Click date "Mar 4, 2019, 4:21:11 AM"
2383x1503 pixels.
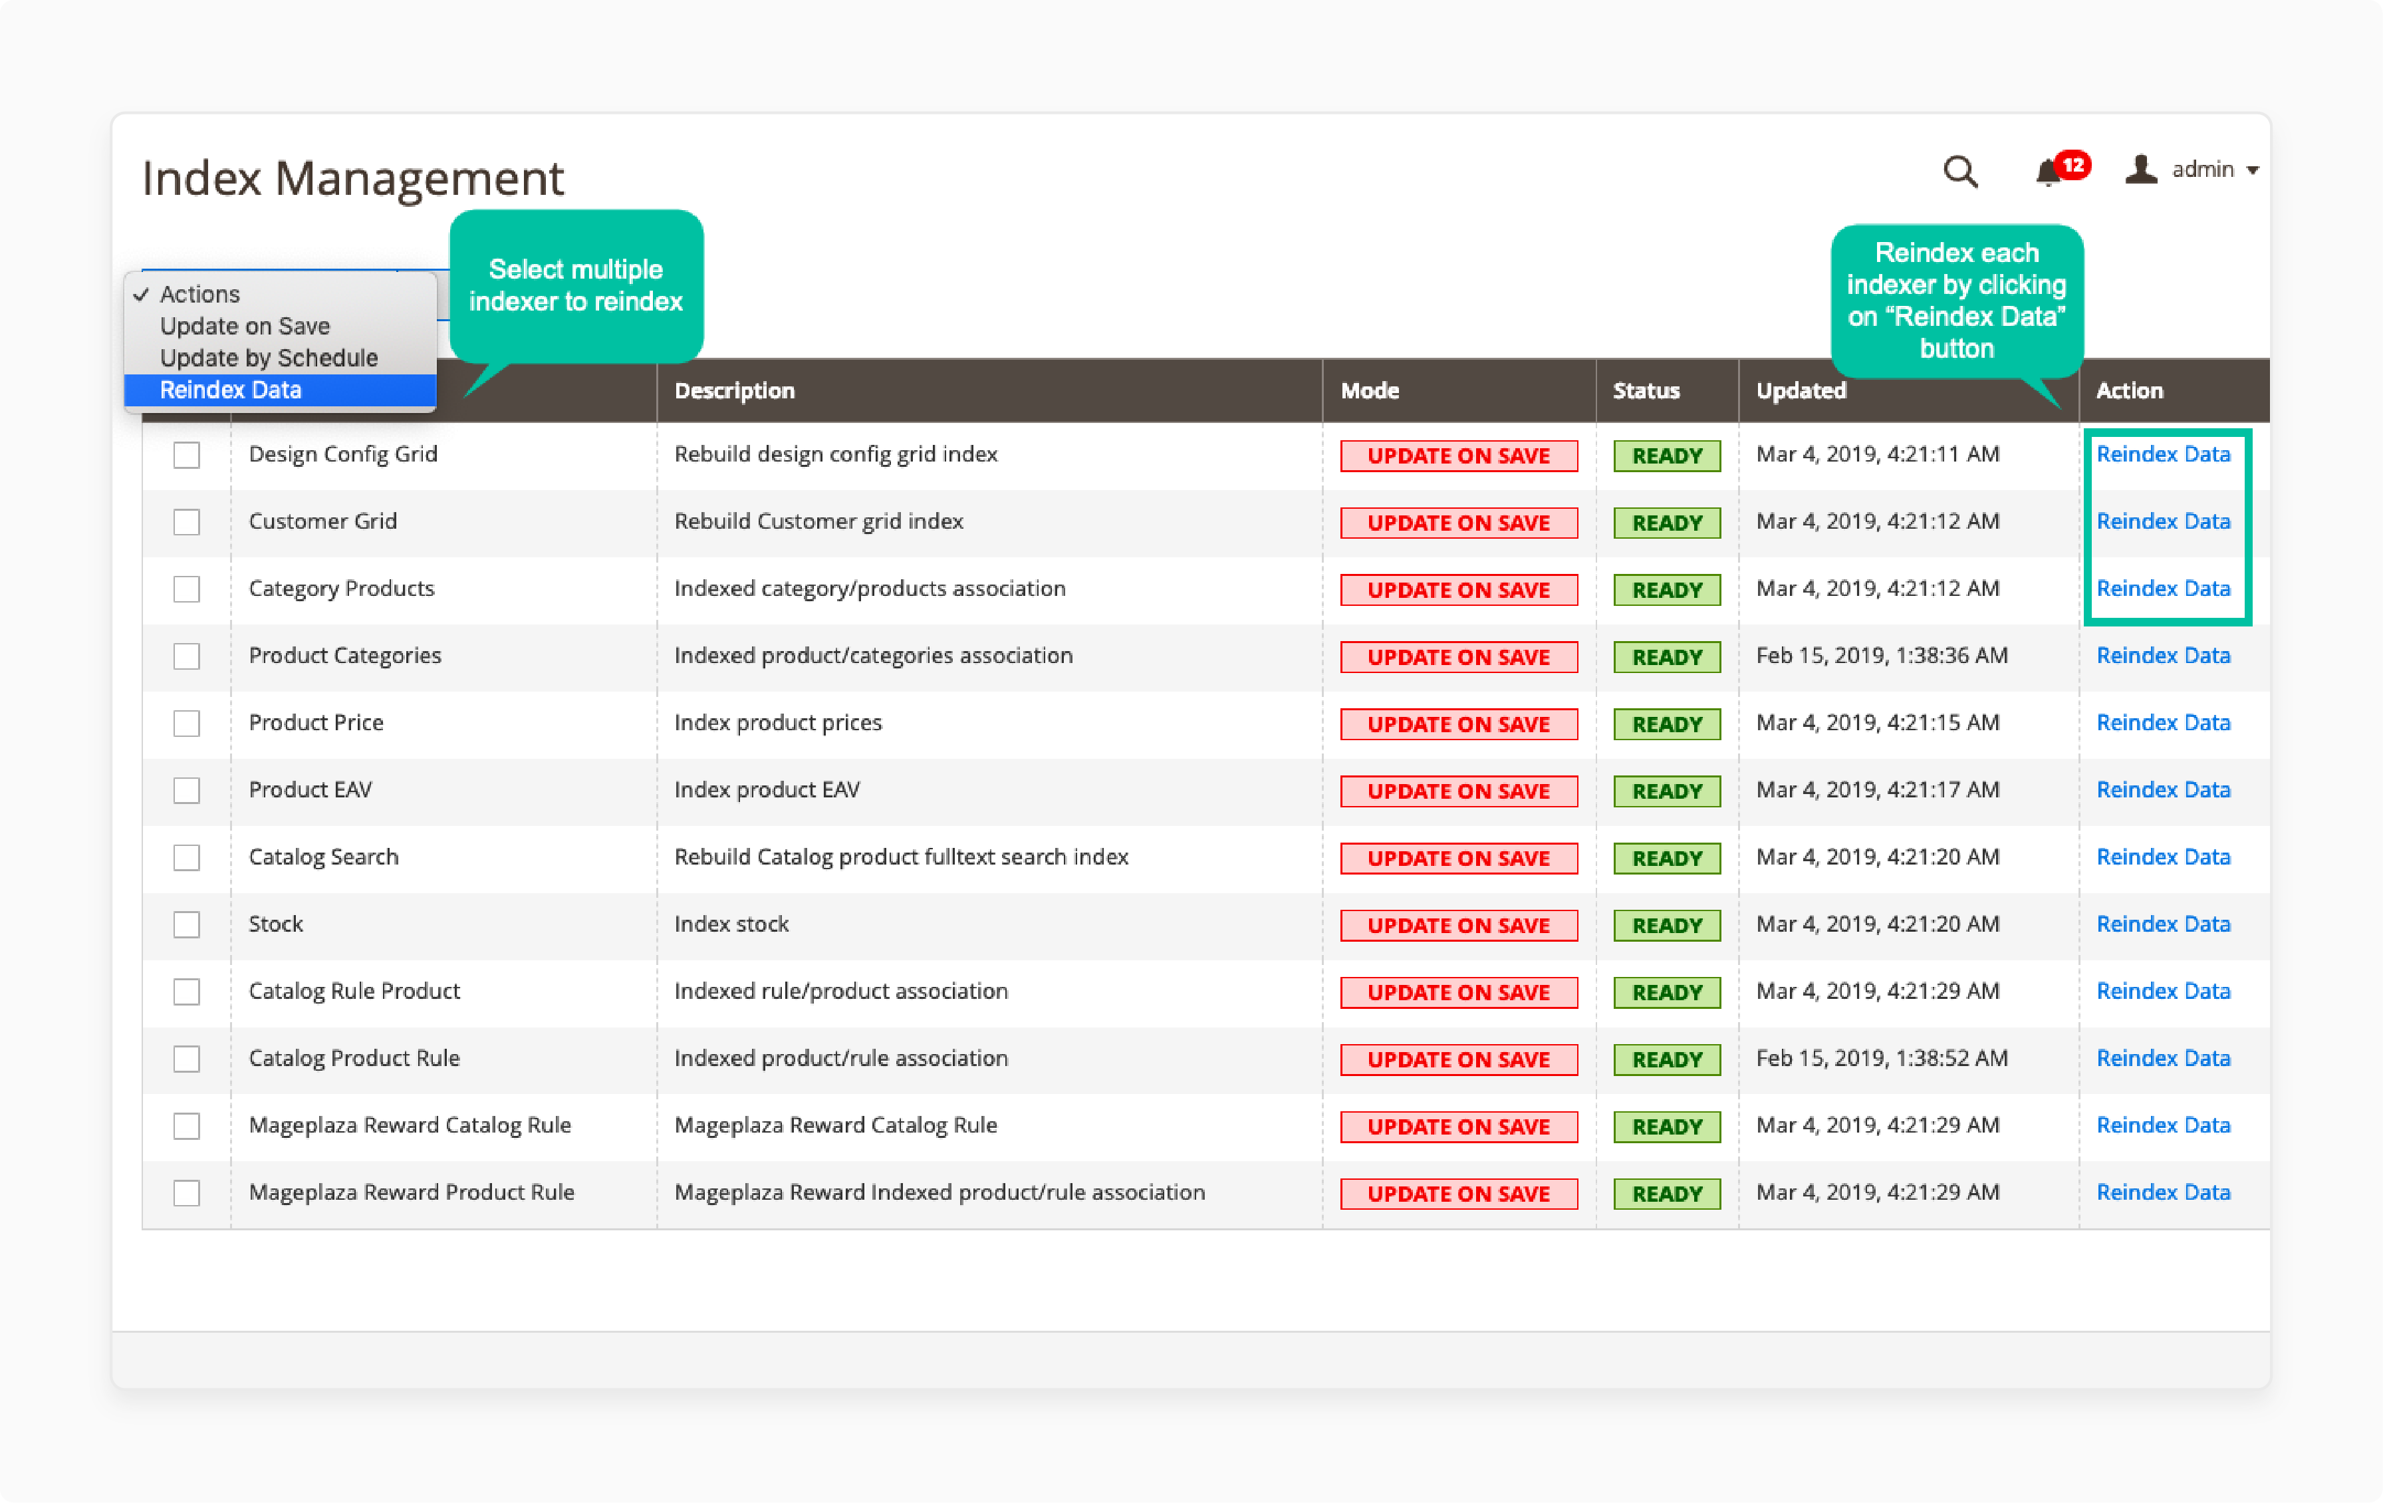(x=1877, y=454)
